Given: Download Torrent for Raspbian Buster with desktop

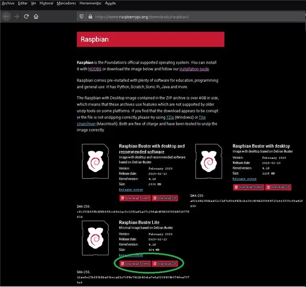Looking at the screenshot, I should tap(249, 187).
